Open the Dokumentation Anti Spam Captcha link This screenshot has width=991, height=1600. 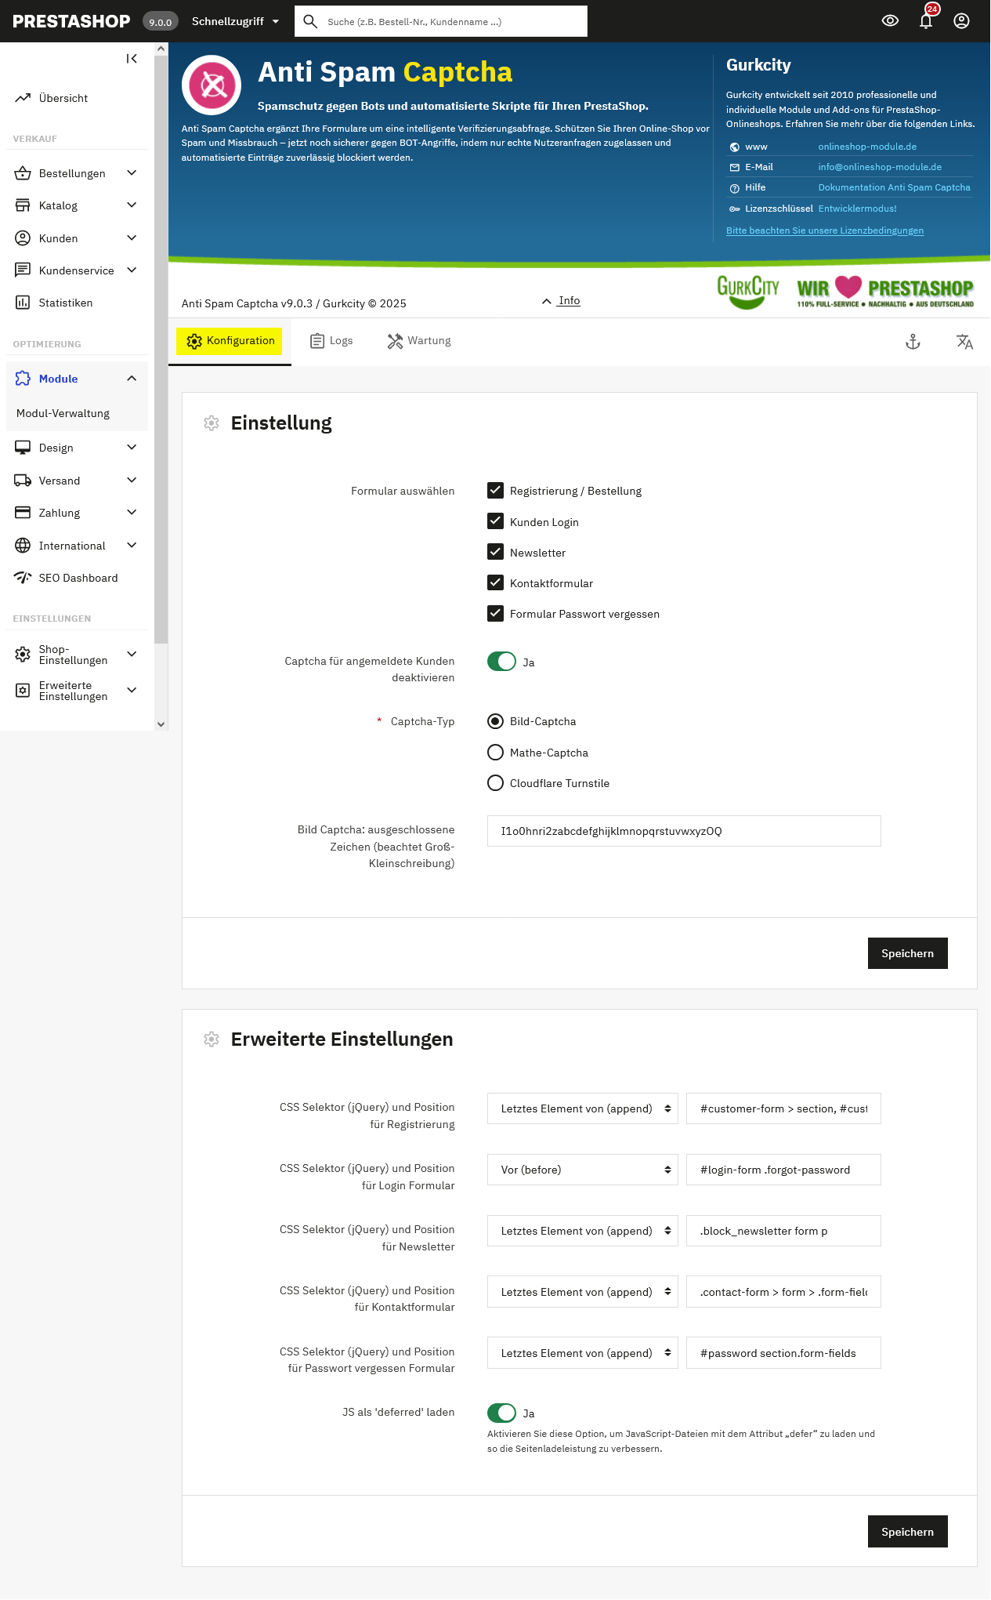[x=894, y=187]
